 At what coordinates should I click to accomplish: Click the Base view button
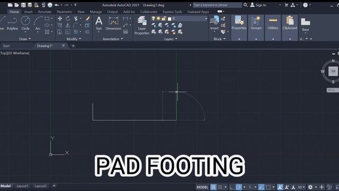[x=306, y=24]
